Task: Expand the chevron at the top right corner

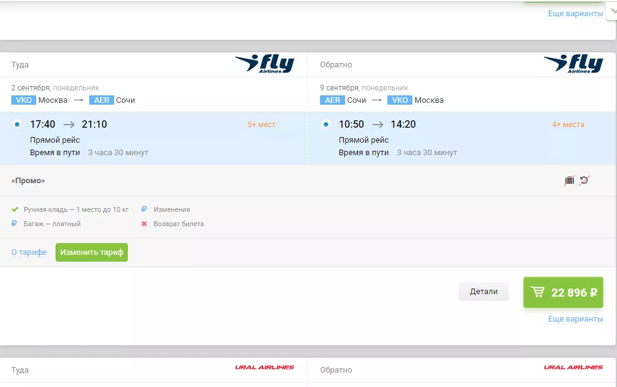Action: [x=612, y=10]
